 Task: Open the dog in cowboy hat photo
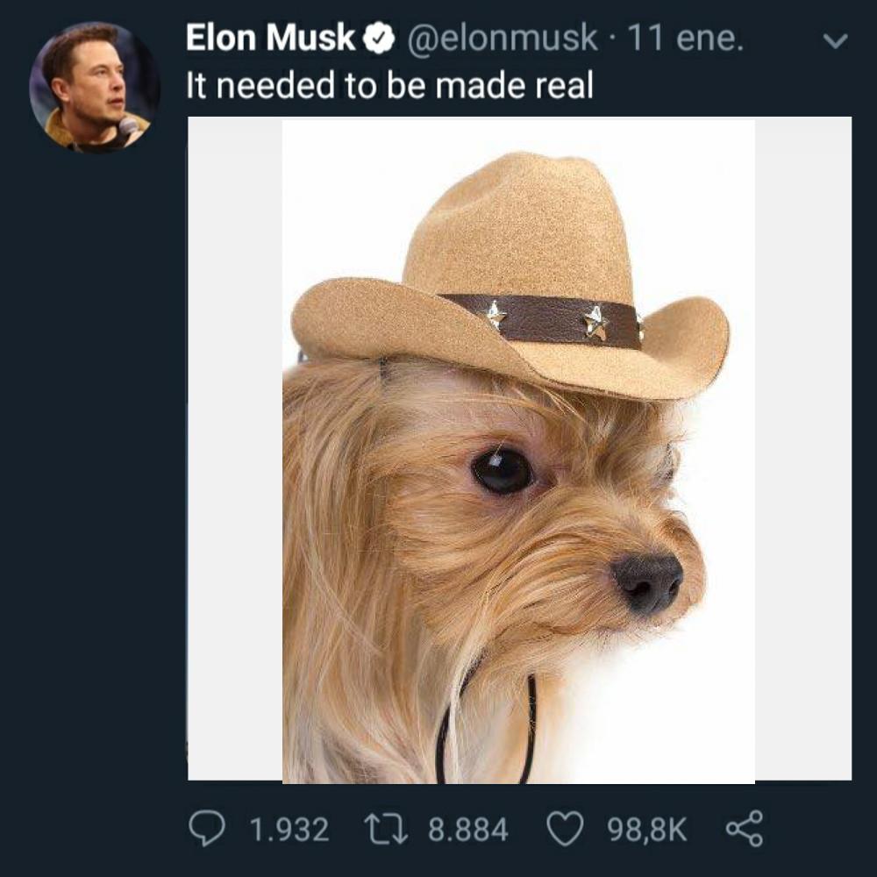tap(519, 449)
